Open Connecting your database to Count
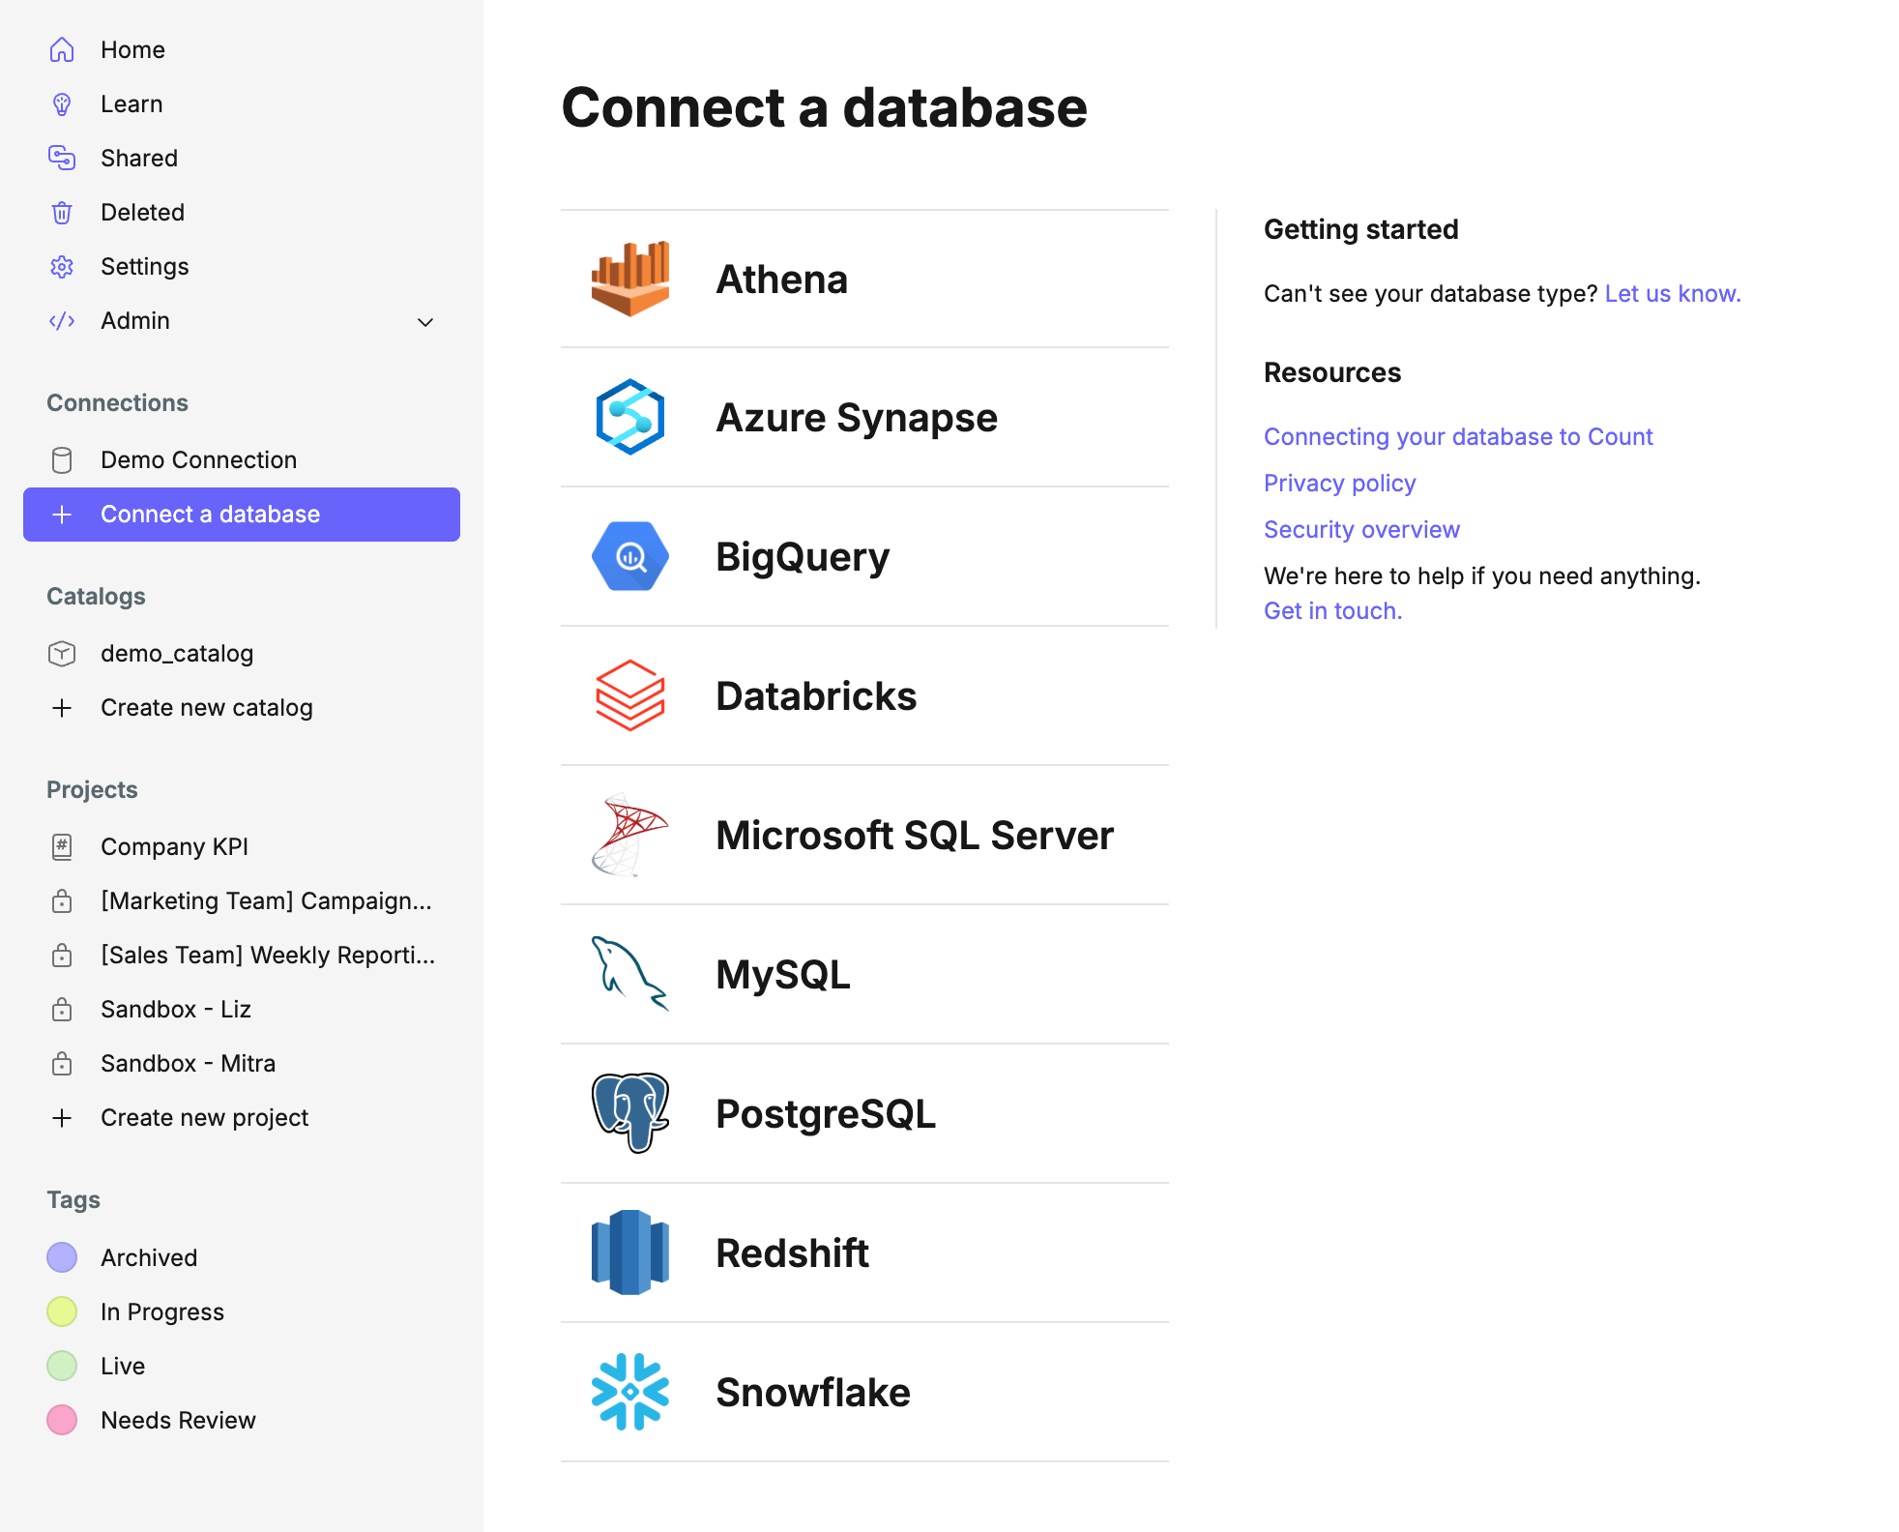 click(x=1457, y=436)
